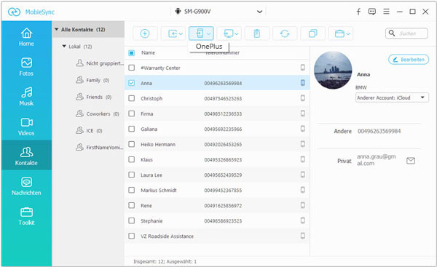437x267 pixels.
Task: Open the Musik section in sidebar
Action: click(x=26, y=96)
